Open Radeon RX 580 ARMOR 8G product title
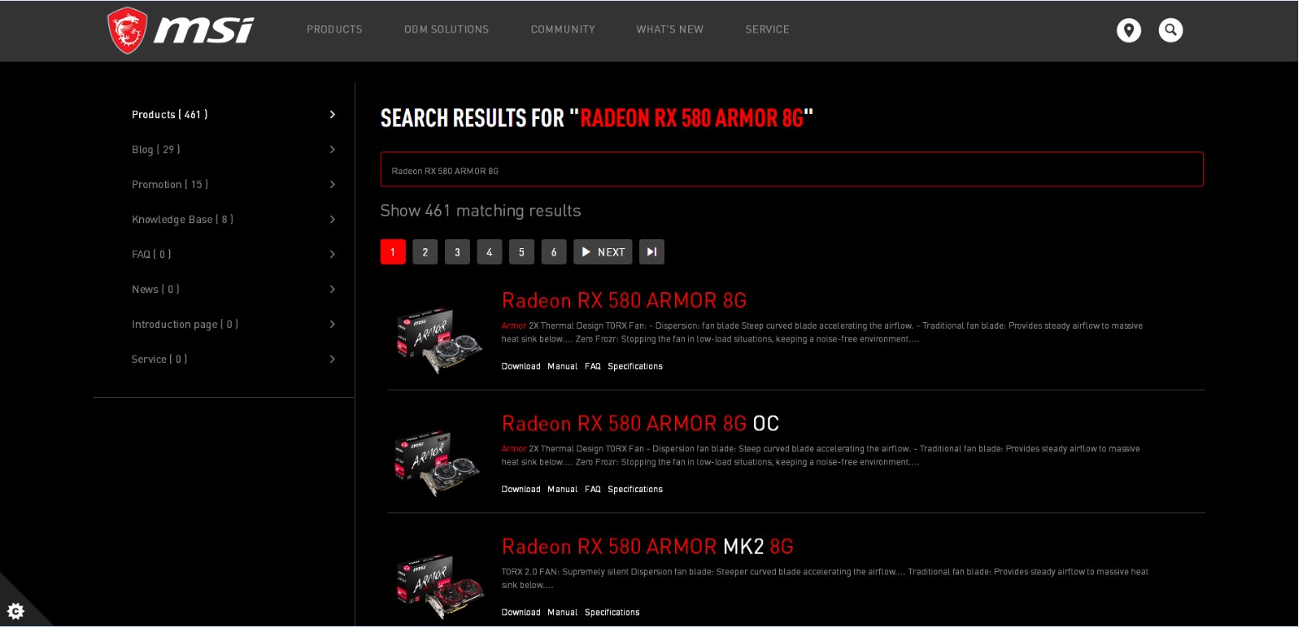 click(624, 300)
